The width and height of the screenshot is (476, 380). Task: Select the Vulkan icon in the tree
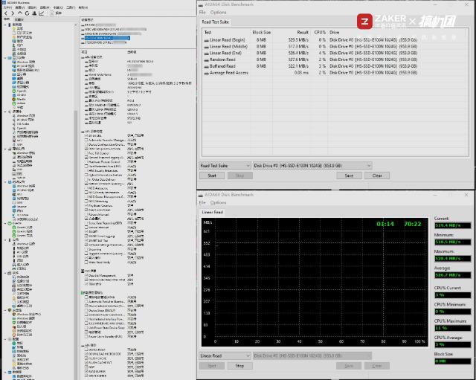(14, 103)
